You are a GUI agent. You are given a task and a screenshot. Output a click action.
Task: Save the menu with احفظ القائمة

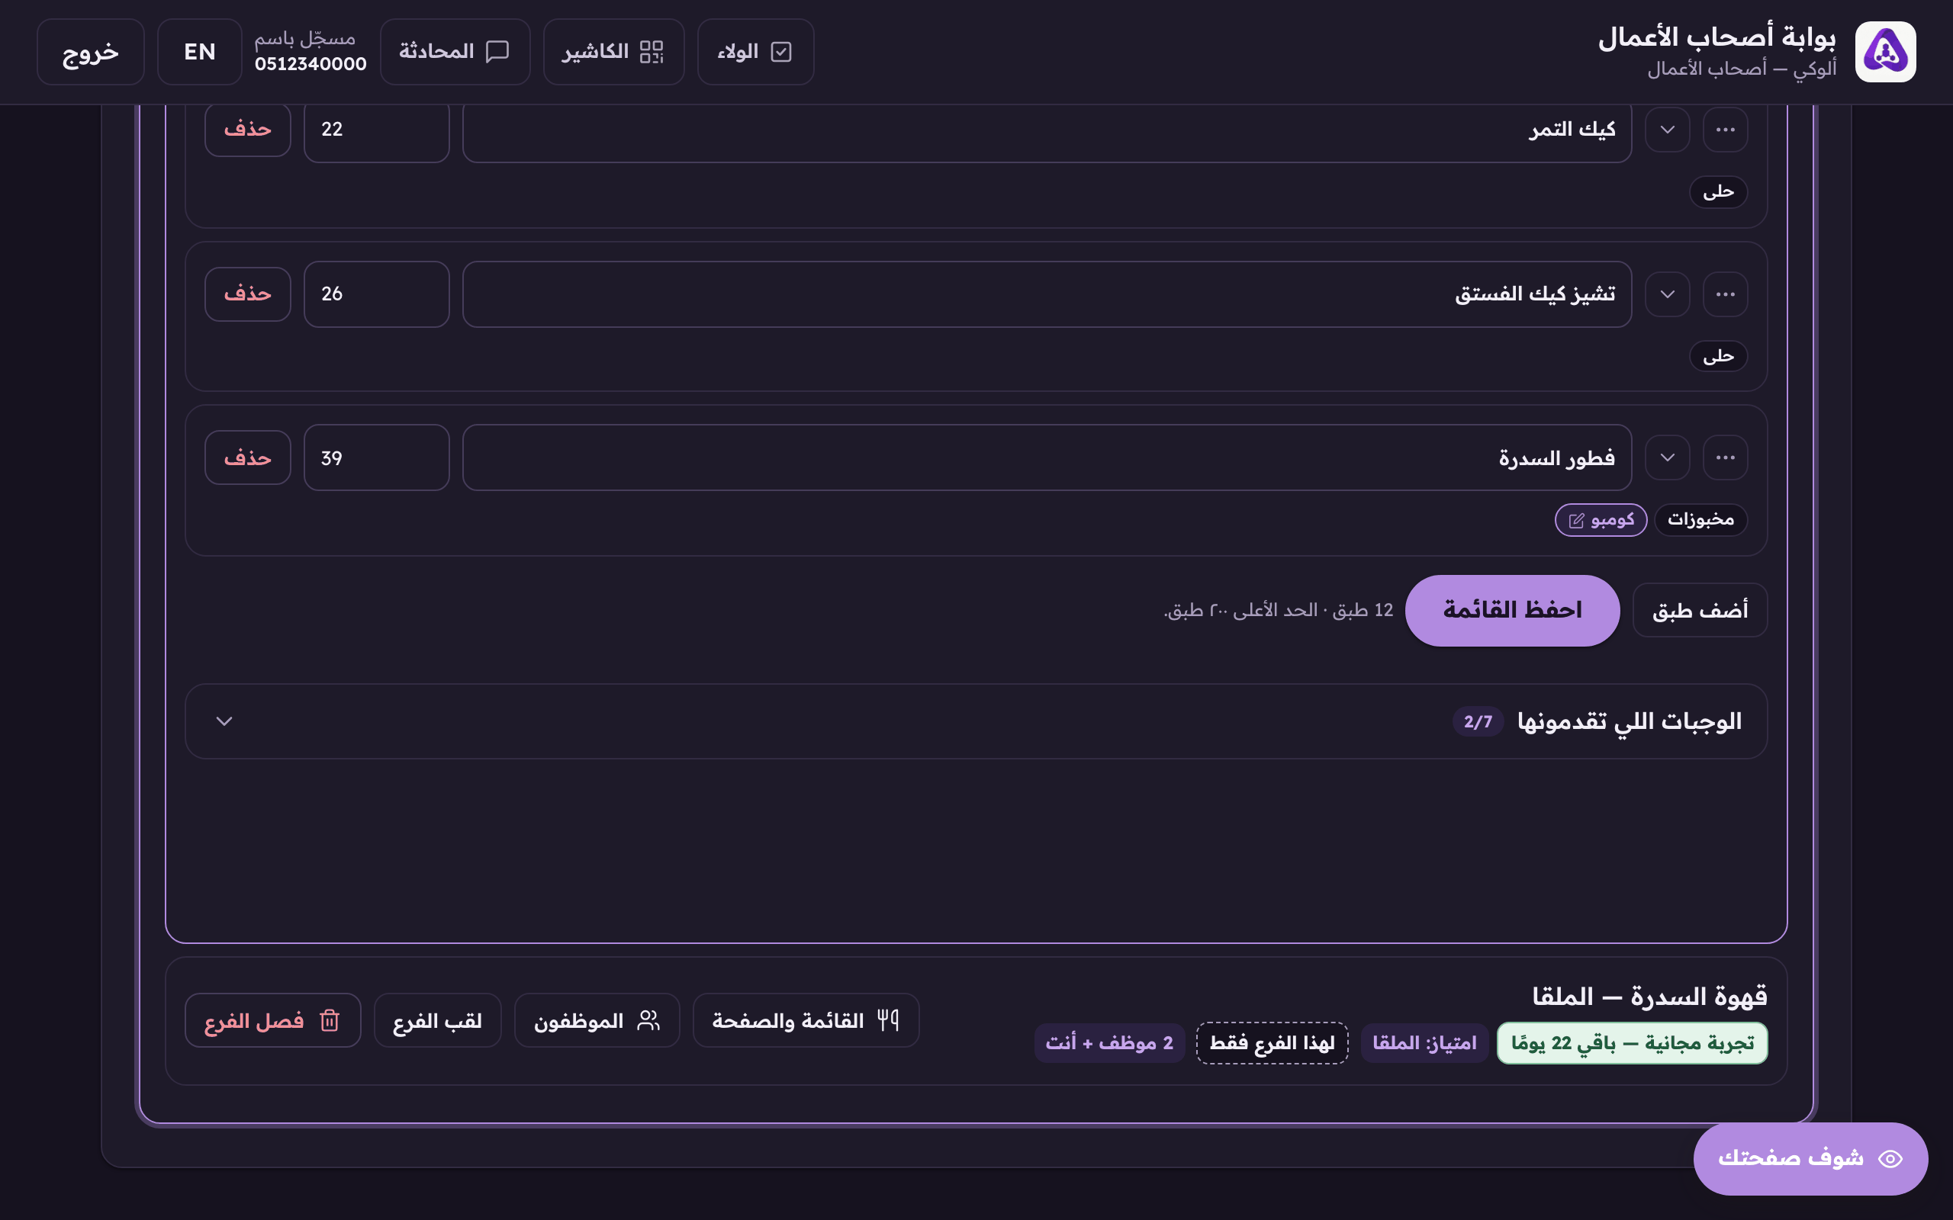(1512, 610)
